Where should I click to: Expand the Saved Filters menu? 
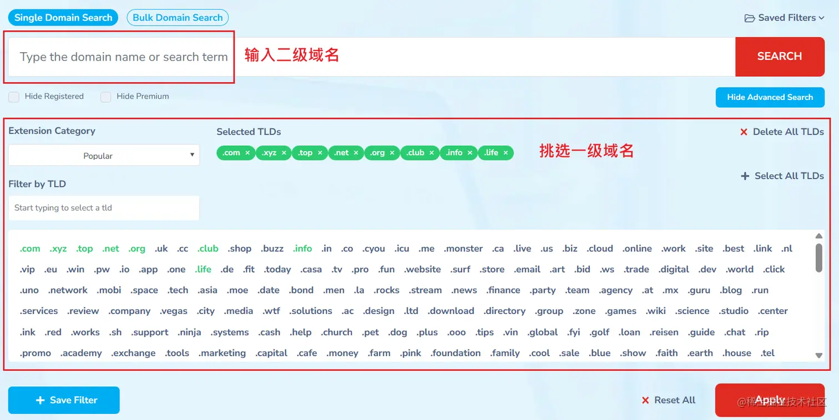tap(785, 18)
